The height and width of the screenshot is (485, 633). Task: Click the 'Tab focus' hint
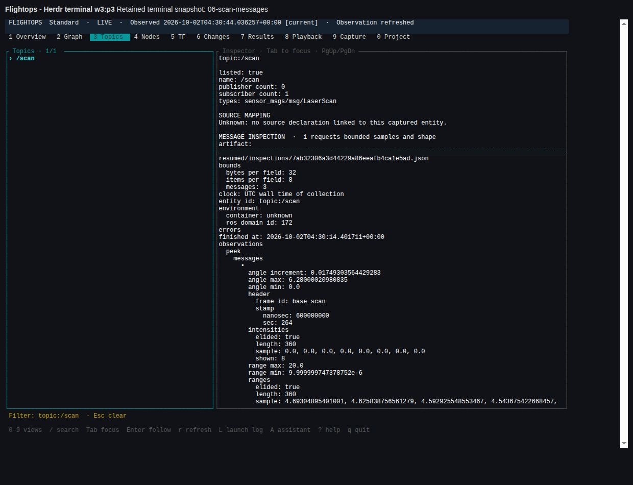(x=103, y=430)
